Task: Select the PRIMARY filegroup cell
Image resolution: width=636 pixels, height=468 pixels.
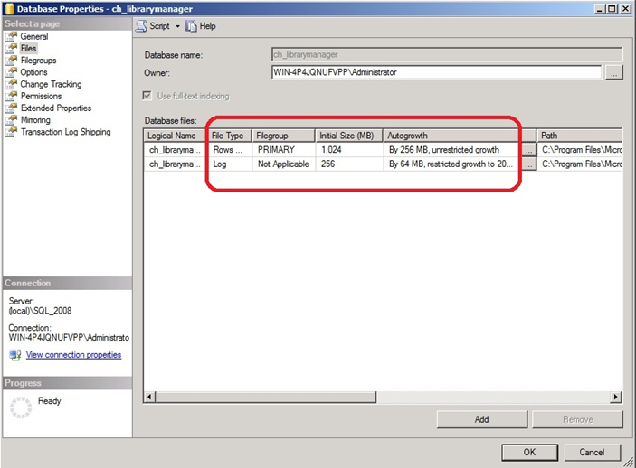Action: pos(283,150)
